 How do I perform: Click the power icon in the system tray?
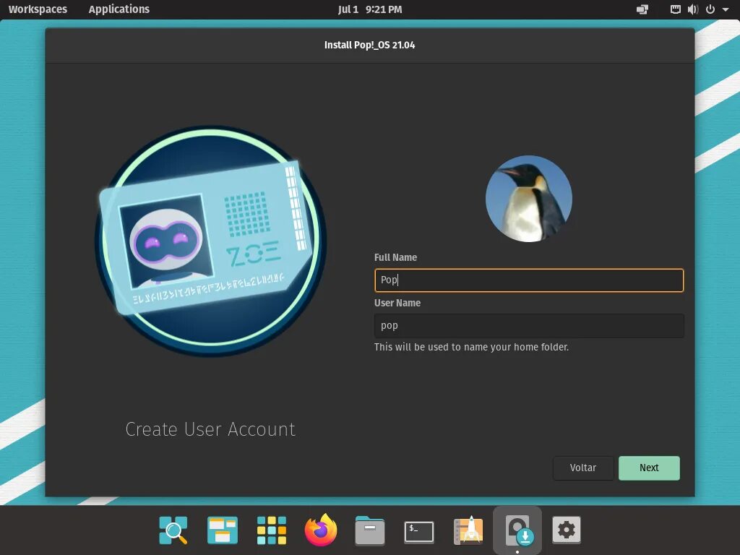click(709, 9)
